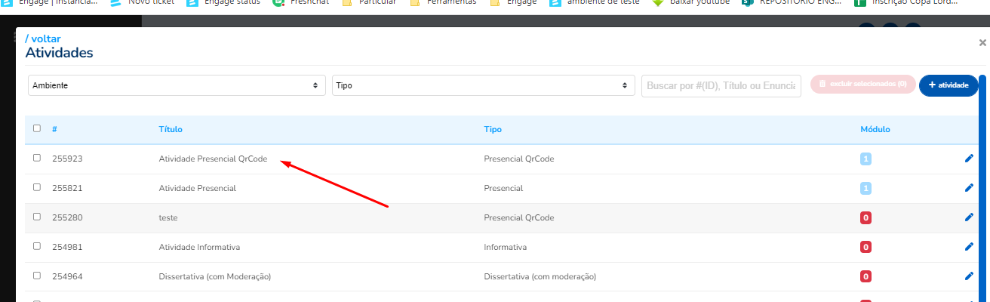Click module badge 1 of row 255821
990x302 pixels.
click(866, 188)
